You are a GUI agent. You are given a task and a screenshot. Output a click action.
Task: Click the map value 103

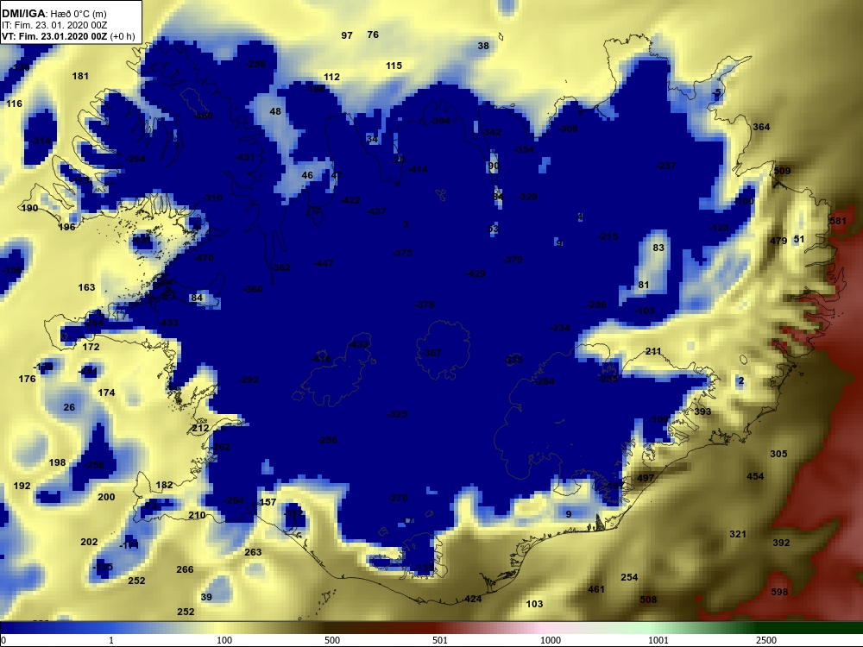click(534, 604)
